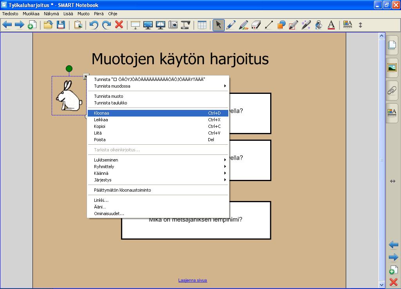Redo the last action
The image size is (401, 289).
coord(107,25)
